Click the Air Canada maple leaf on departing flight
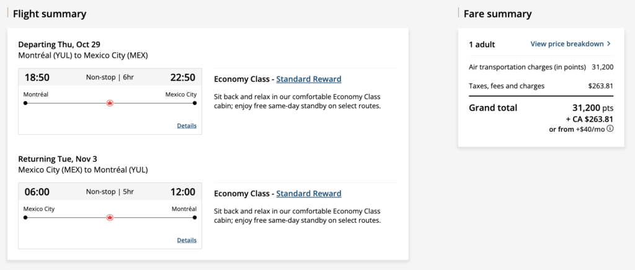This screenshot has height=270, width=635. click(110, 103)
